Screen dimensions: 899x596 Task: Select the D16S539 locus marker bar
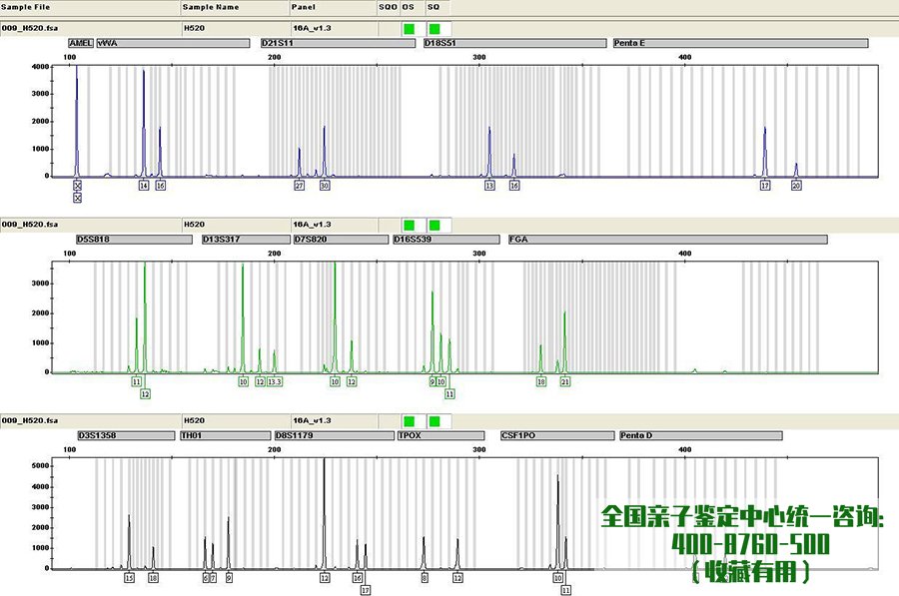point(446,239)
